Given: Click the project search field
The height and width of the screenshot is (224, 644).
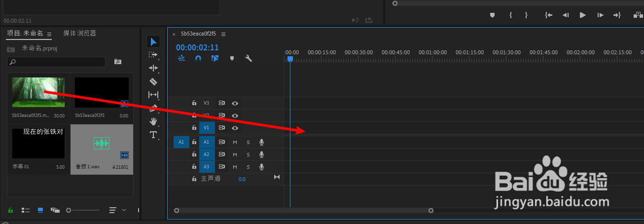Looking at the screenshot, I should click(x=56, y=62).
